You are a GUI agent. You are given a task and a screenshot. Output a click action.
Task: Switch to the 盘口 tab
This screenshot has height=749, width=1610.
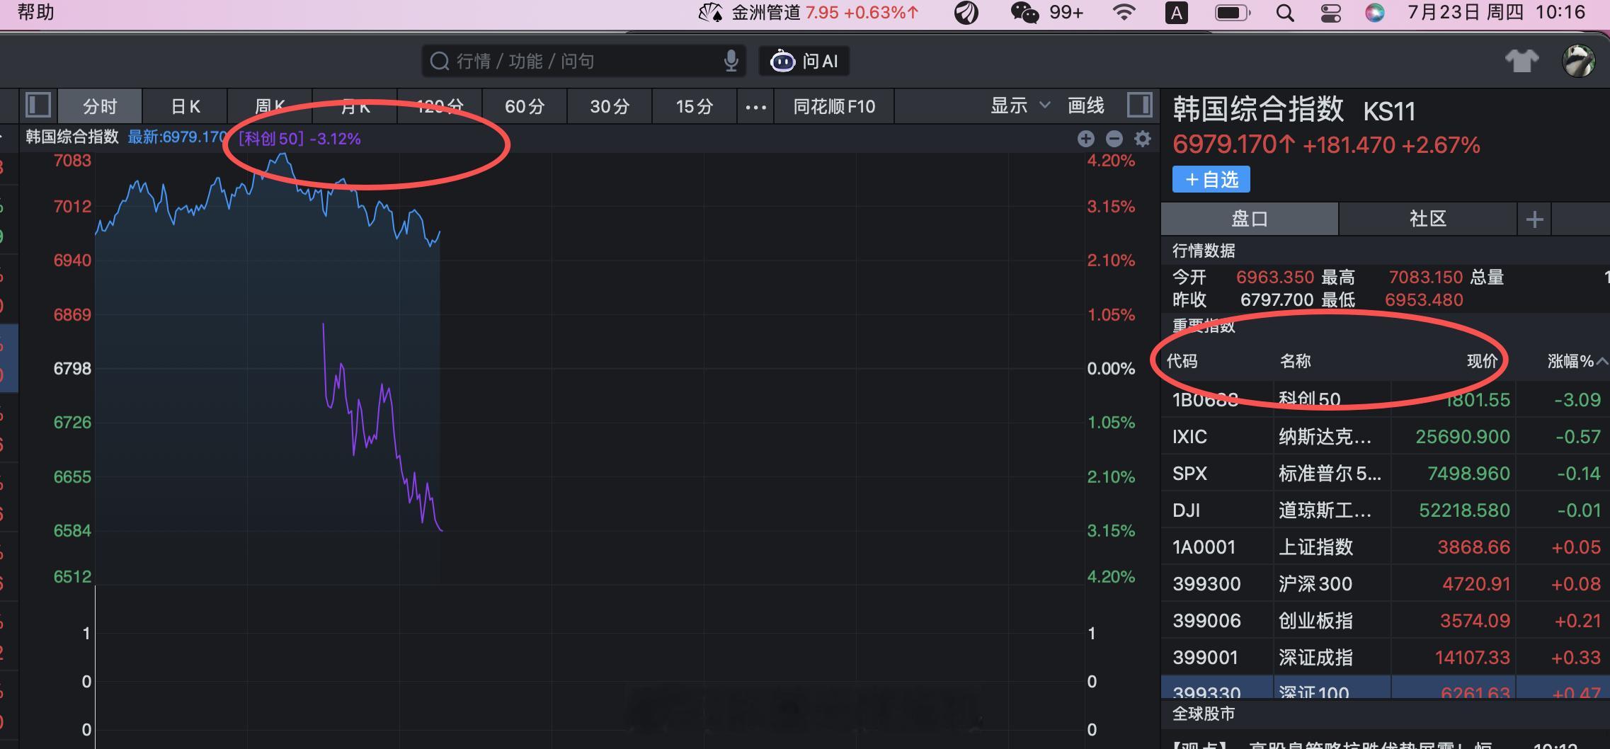1250,218
